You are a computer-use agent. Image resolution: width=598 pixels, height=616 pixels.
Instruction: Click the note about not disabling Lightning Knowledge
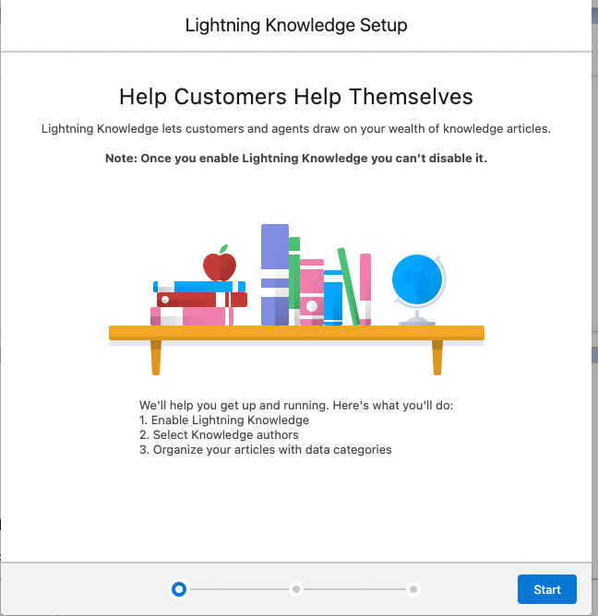[x=296, y=159]
